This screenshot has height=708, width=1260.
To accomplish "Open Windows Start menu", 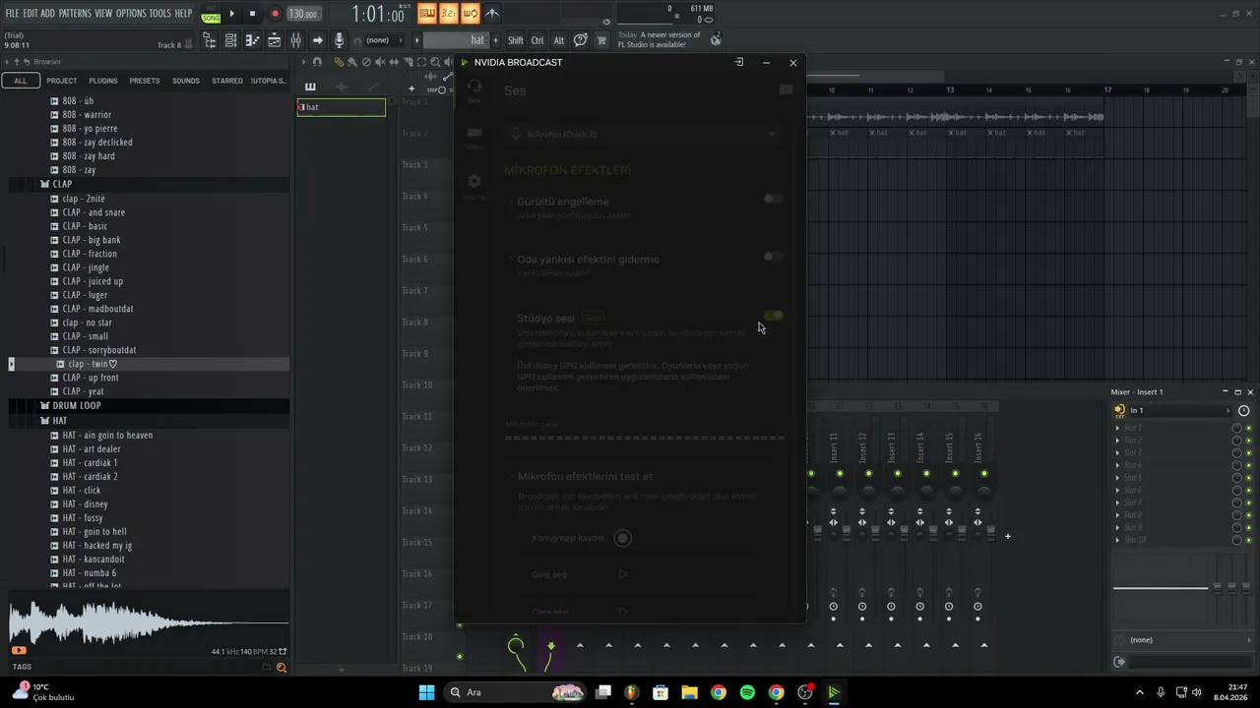I will 426,692.
